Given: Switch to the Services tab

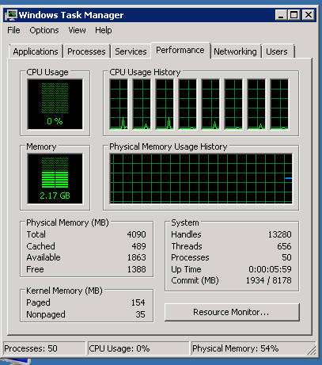Looking at the screenshot, I should click(x=131, y=51).
